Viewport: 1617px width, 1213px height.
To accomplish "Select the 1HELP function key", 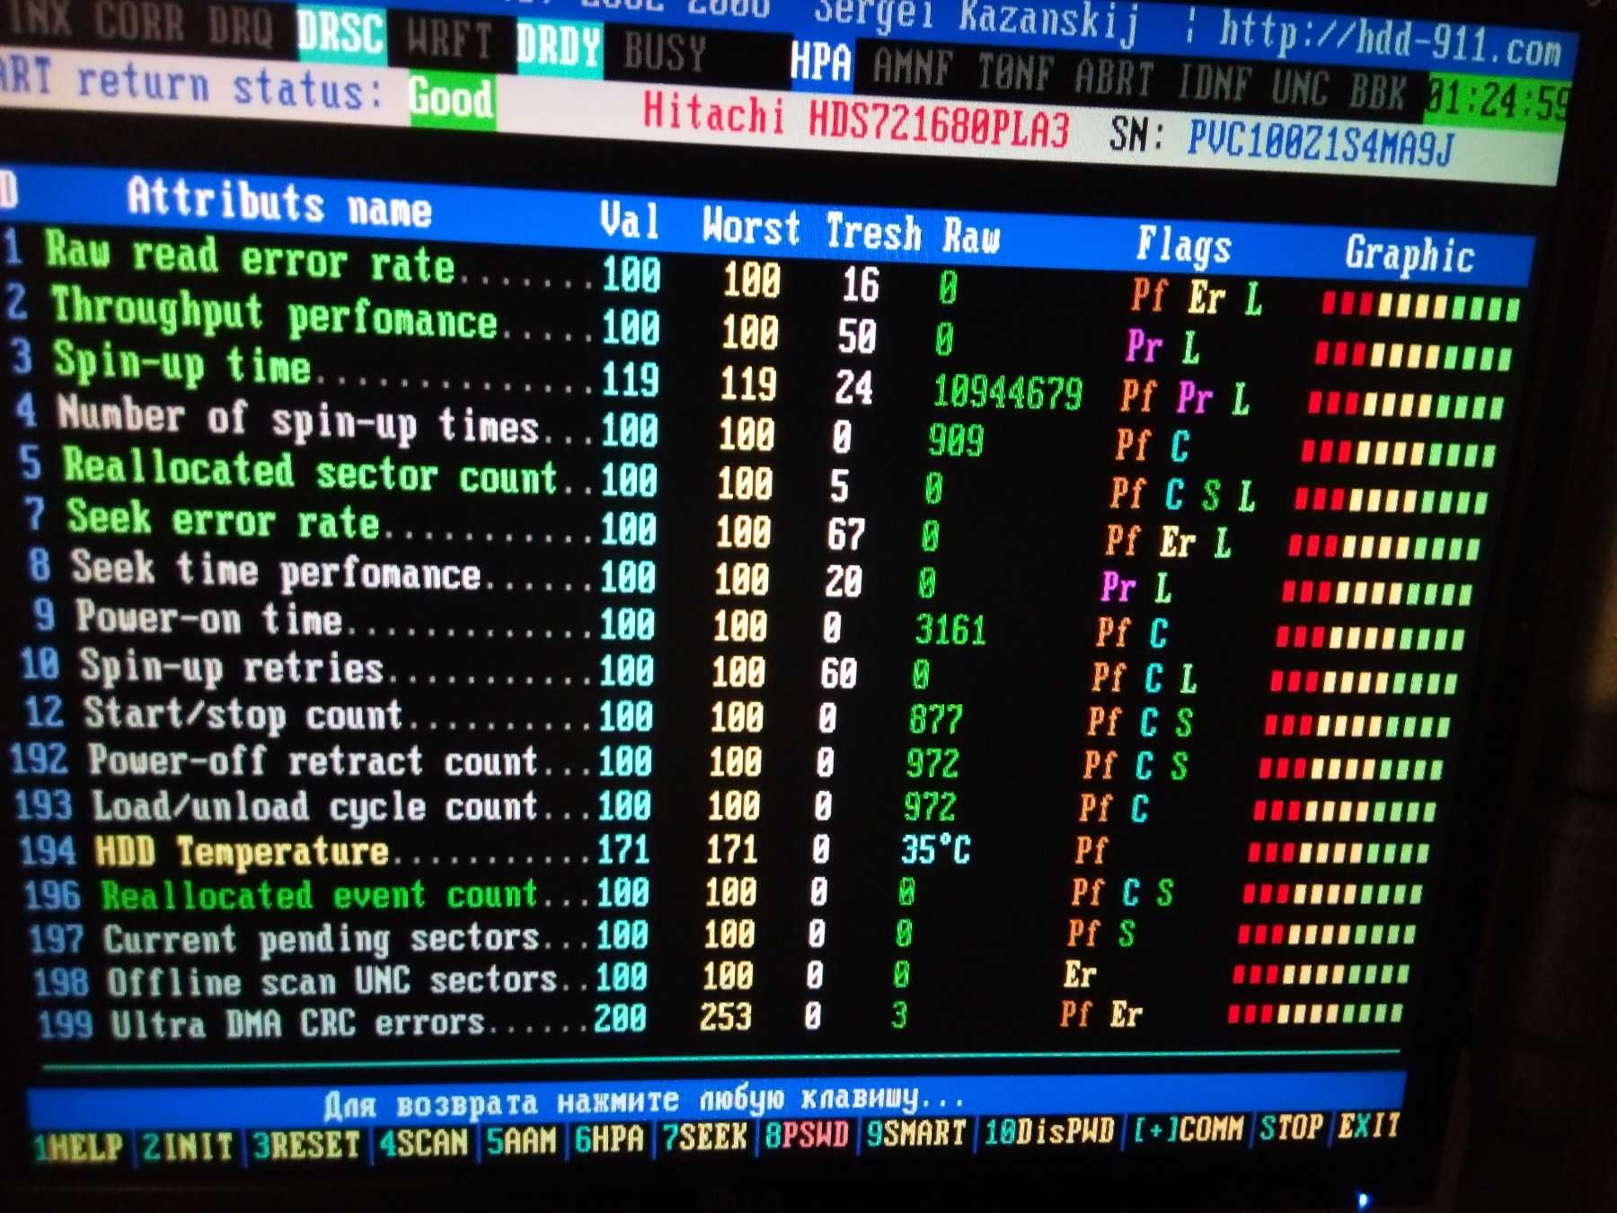I will pyautogui.click(x=77, y=1147).
